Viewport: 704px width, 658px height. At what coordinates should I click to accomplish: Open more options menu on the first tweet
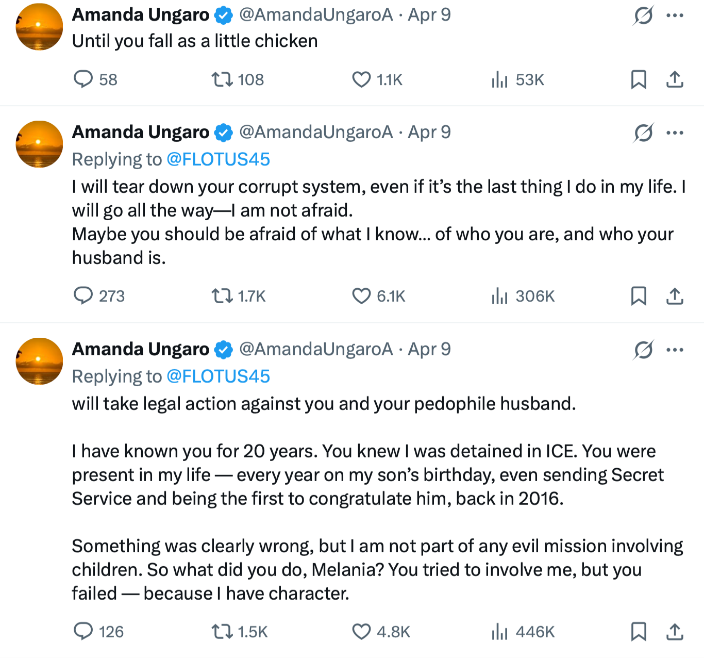675,15
